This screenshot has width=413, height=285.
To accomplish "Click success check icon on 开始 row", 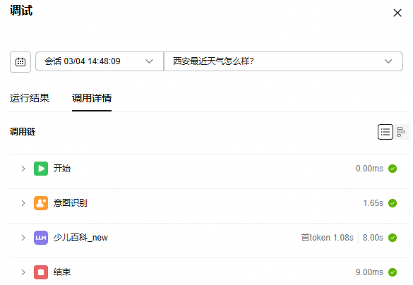I will 393,169.
